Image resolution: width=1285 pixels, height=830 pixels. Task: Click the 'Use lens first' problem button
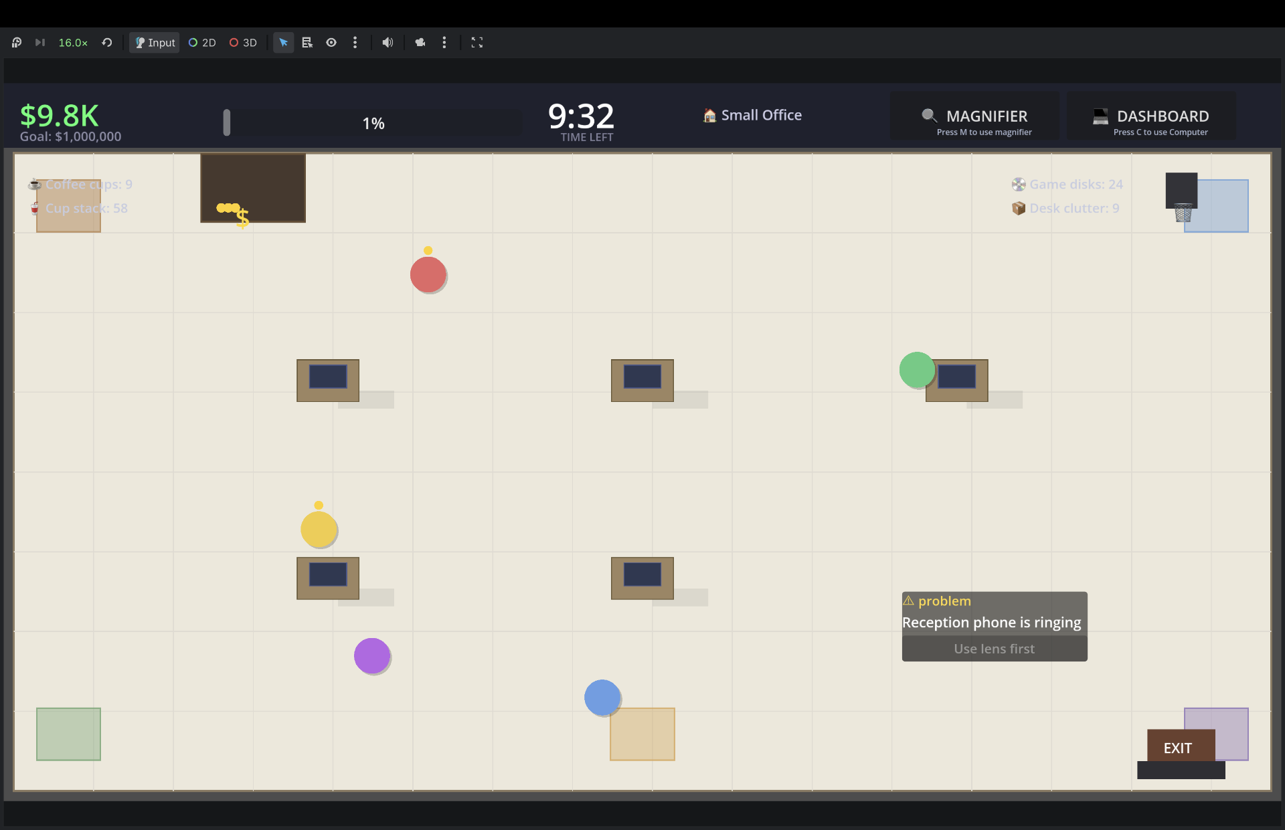[994, 649]
